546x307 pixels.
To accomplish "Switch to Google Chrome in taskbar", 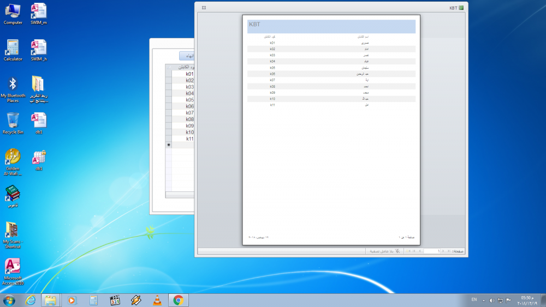I will coord(179,300).
